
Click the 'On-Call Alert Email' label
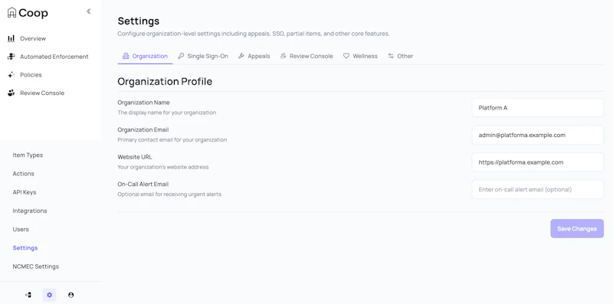click(143, 184)
